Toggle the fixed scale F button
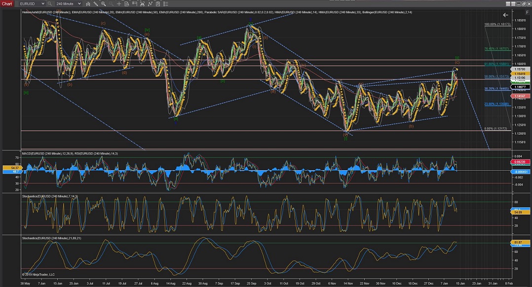The width and height of the screenshot is (532, 287). [528, 12]
